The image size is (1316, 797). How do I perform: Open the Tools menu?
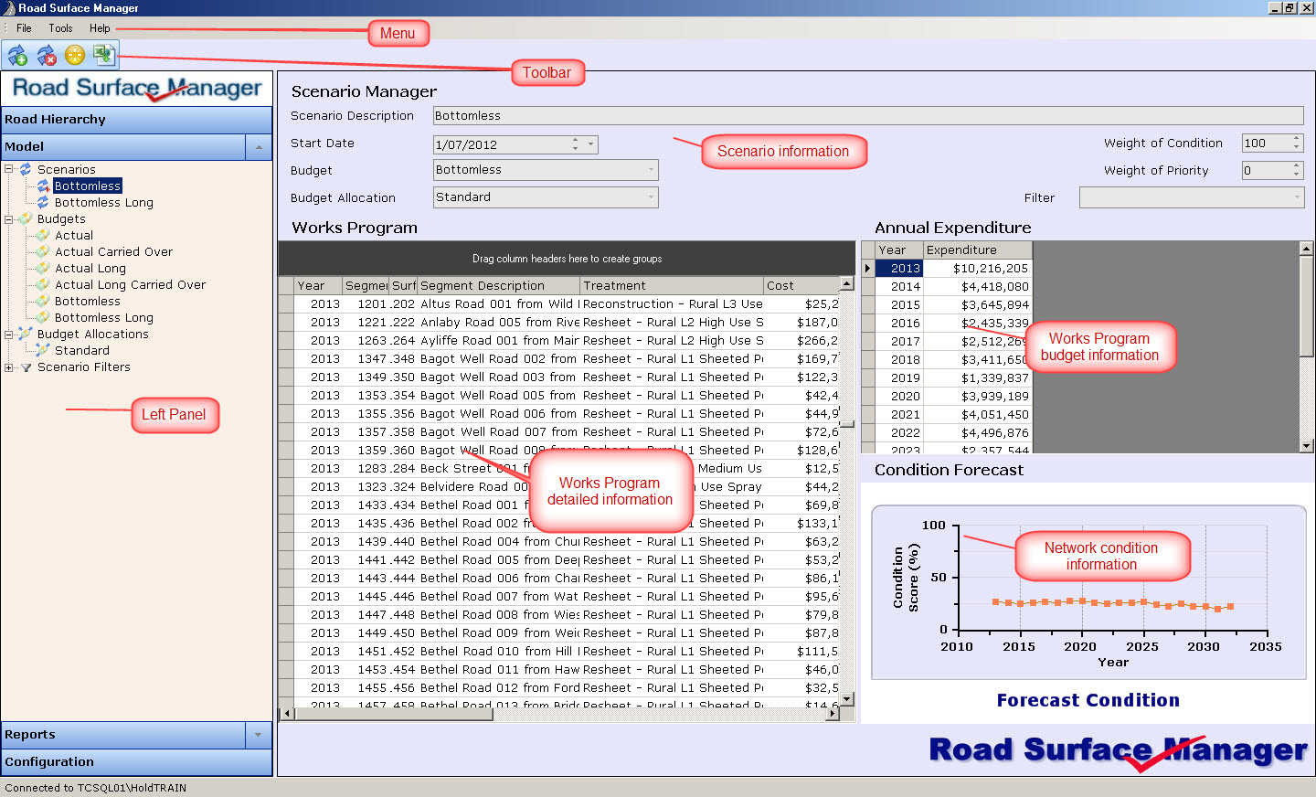(60, 28)
